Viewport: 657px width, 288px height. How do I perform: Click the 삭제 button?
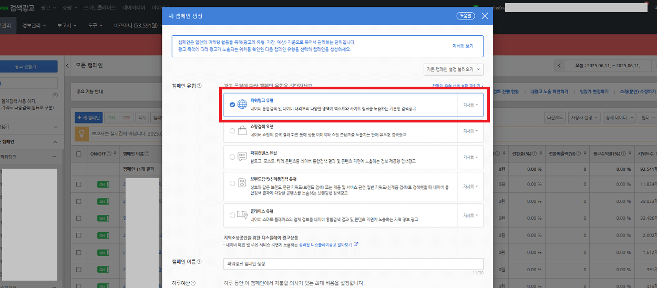141,118
